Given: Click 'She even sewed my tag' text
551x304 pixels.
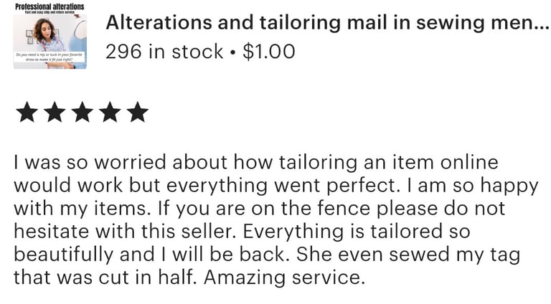Looking at the screenshot, I should [x=408, y=255].
